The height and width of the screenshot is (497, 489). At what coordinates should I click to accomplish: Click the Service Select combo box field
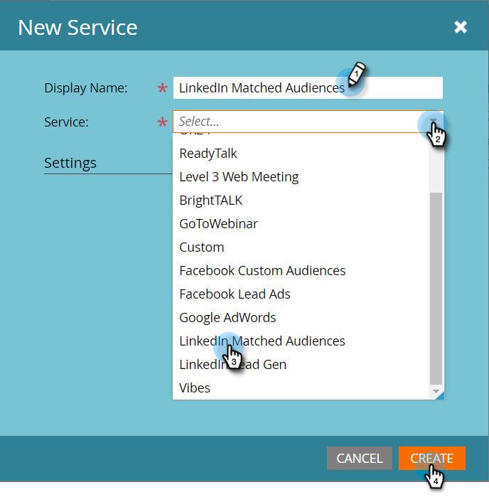[308, 122]
